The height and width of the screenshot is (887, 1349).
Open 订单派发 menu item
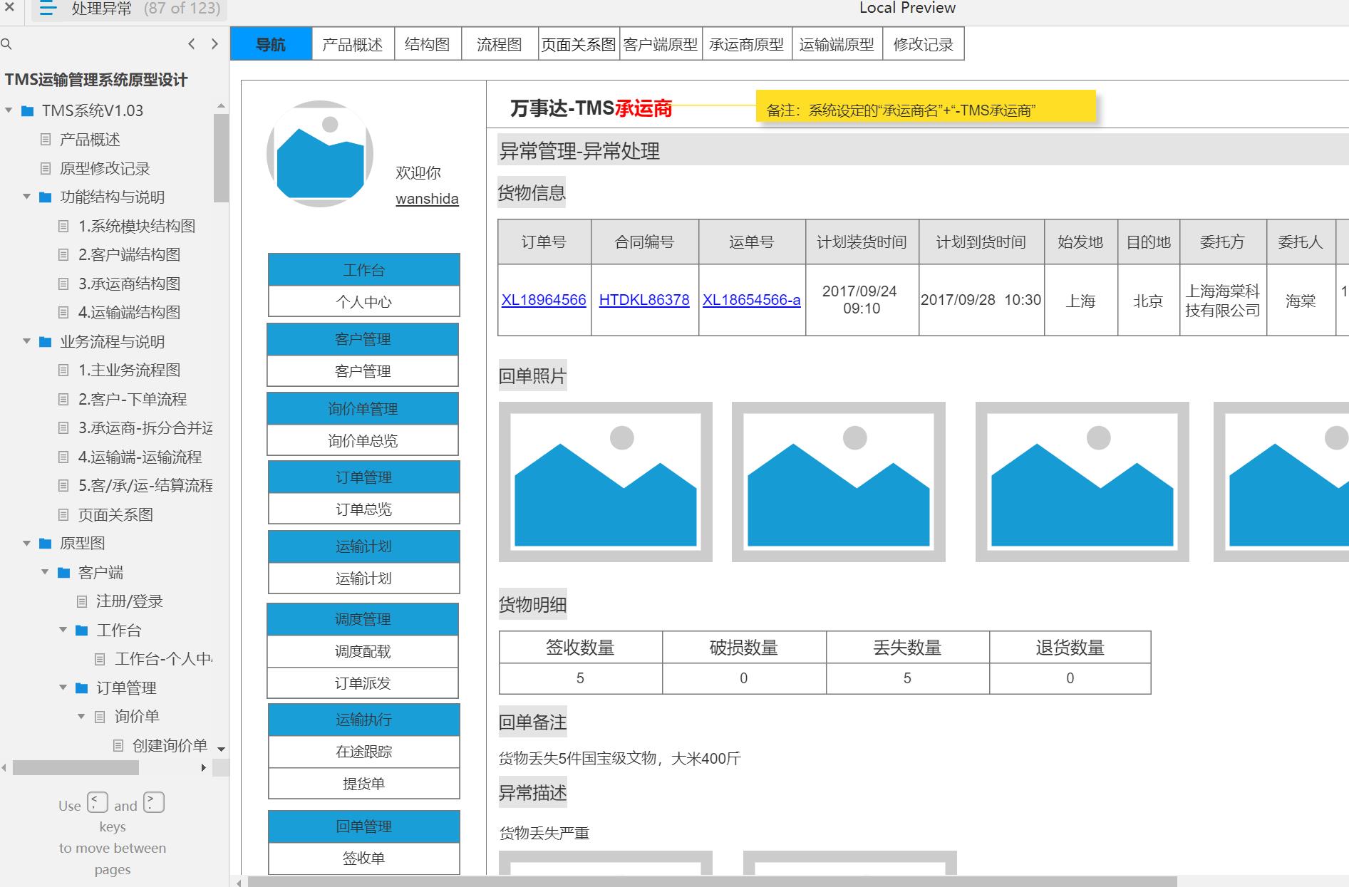(363, 683)
